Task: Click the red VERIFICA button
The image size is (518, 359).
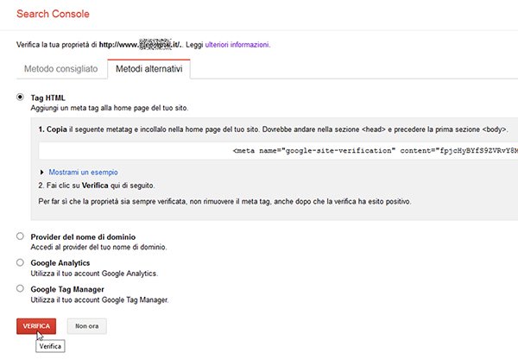Action: (x=36, y=326)
